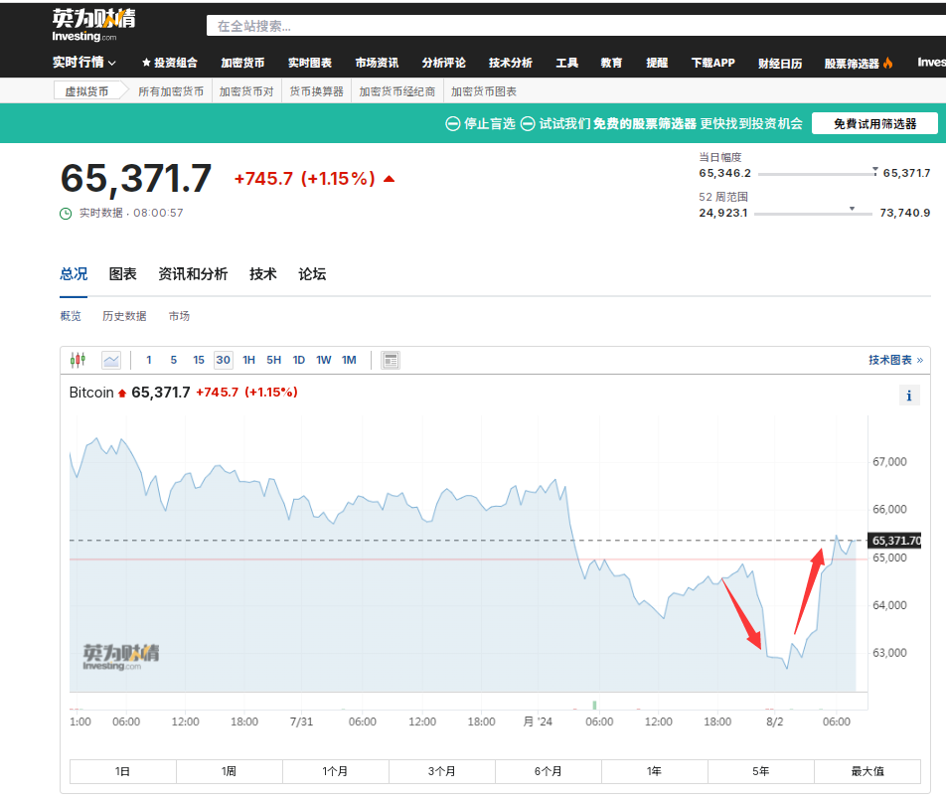Click the 52-week range slider marker

click(x=852, y=208)
